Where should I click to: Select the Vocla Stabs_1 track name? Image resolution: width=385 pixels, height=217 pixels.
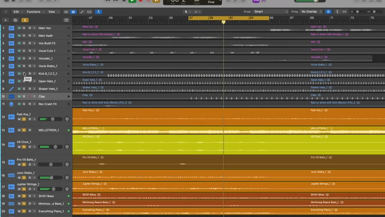(x=48, y=66)
